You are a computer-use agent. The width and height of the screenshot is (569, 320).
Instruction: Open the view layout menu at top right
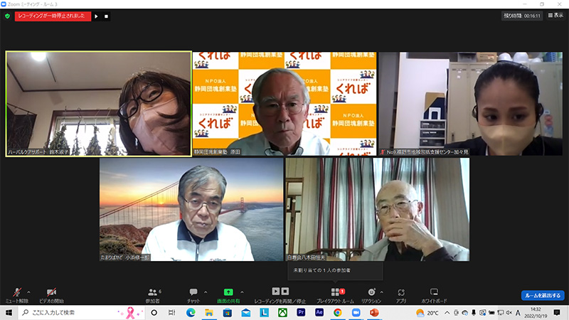point(554,16)
